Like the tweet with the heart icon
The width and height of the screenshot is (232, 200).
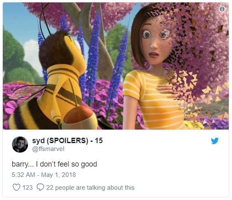point(16,187)
